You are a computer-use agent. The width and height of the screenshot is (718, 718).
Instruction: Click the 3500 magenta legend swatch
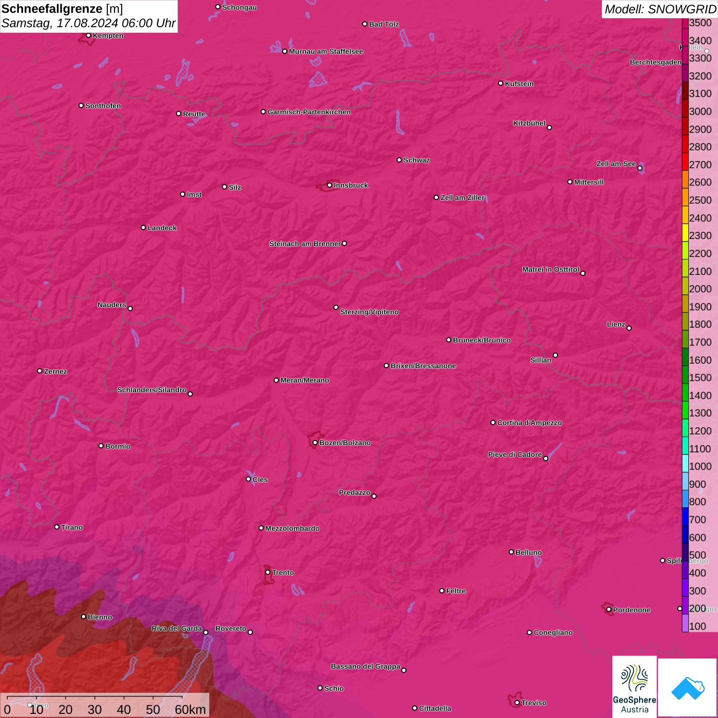685,23
